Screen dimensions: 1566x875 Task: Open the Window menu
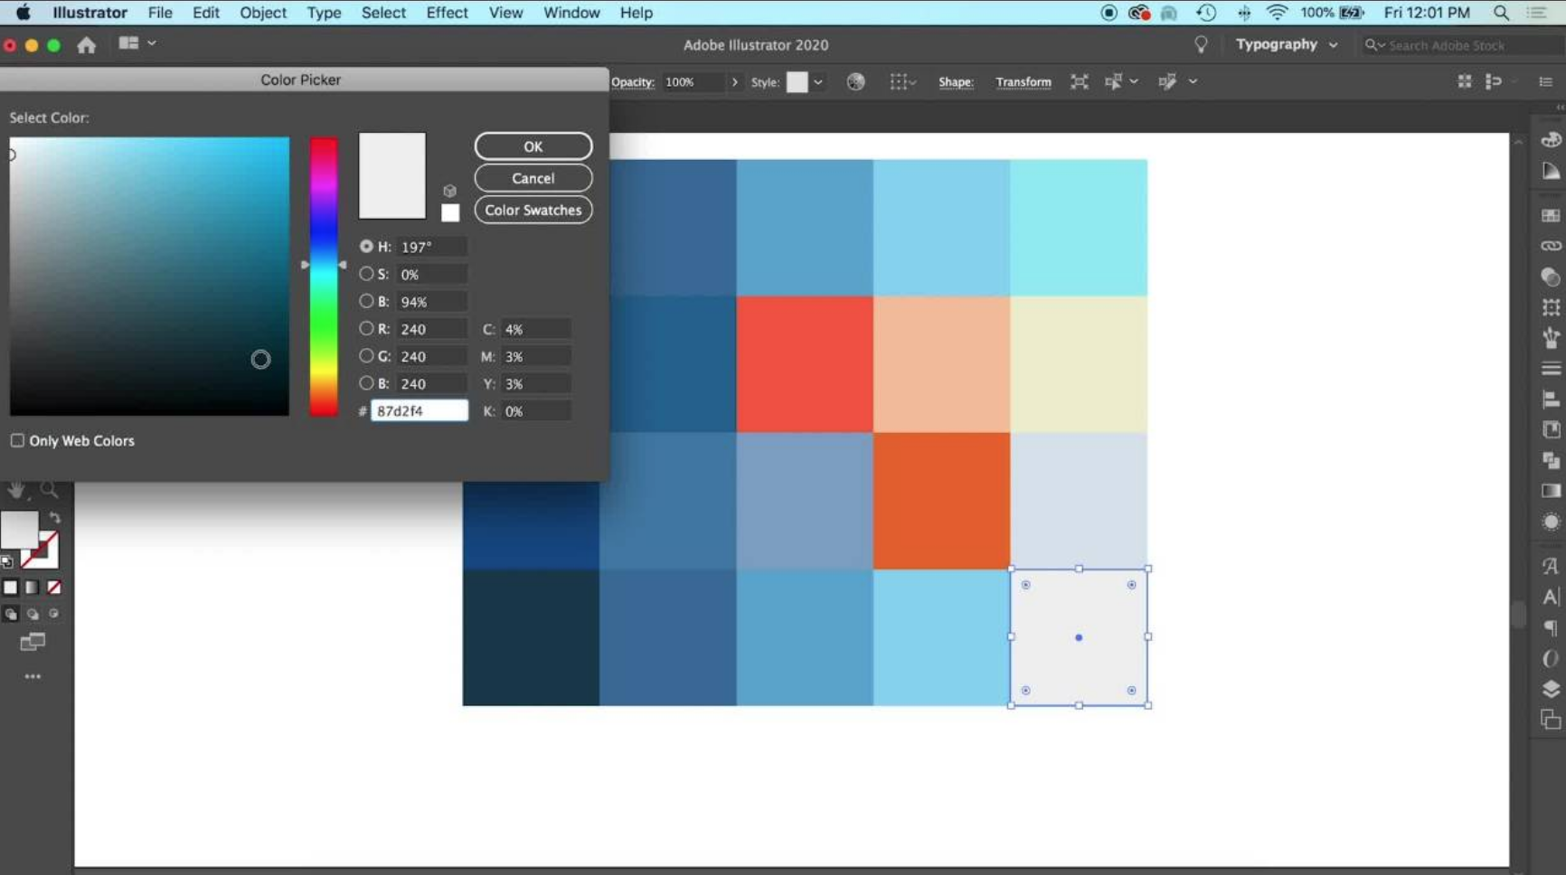pyautogui.click(x=571, y=13)
